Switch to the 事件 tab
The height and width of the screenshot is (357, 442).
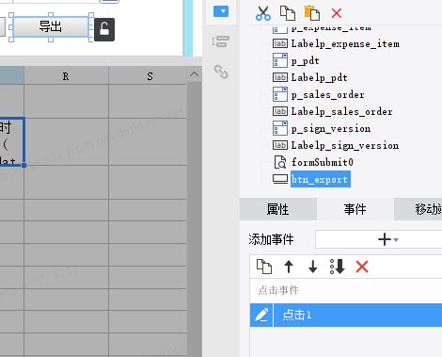(x=355, y=209)
